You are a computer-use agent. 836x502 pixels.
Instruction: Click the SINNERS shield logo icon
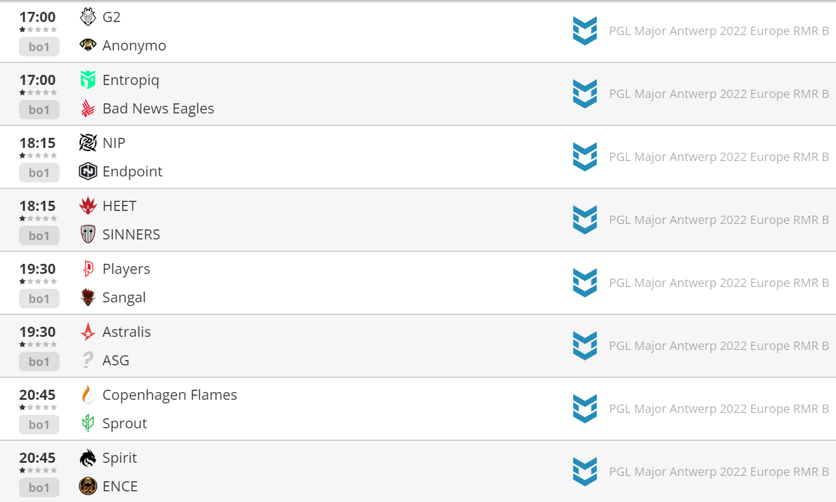(88, 234)
